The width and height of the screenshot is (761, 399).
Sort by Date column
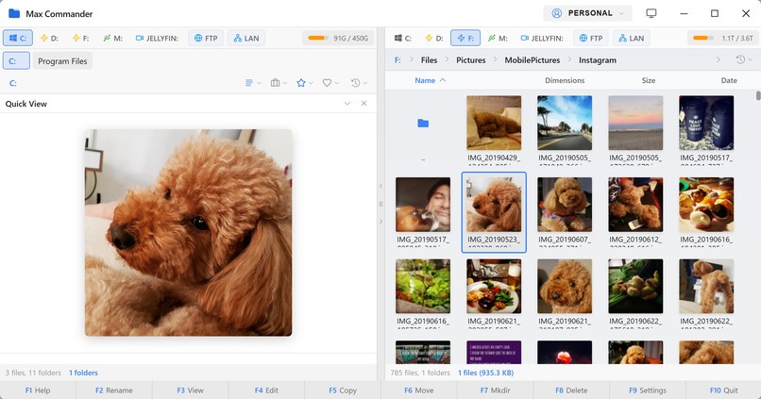click(x=729, y=80)
